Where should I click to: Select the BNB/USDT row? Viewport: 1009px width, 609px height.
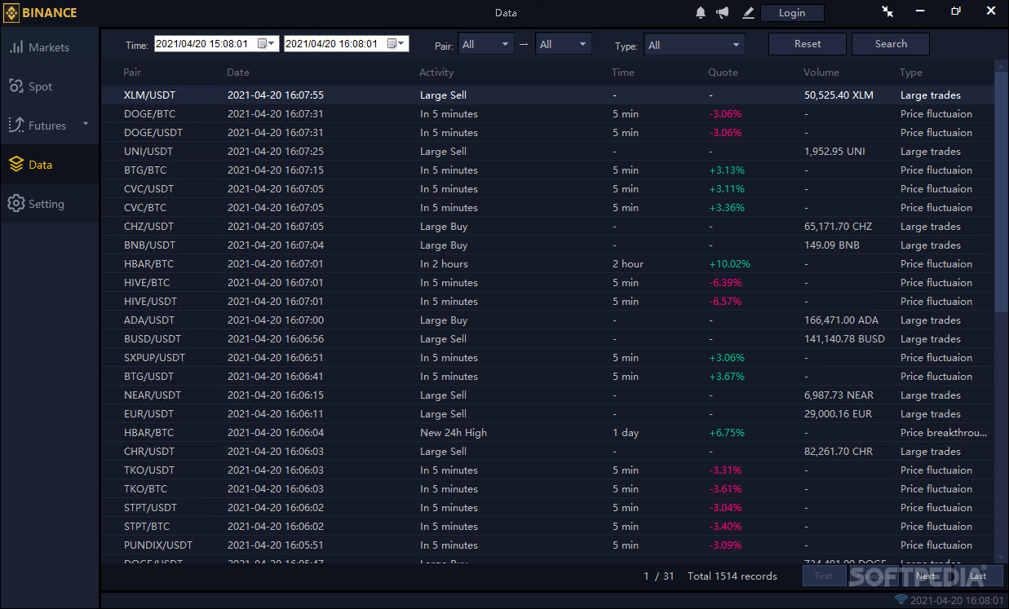547,245
